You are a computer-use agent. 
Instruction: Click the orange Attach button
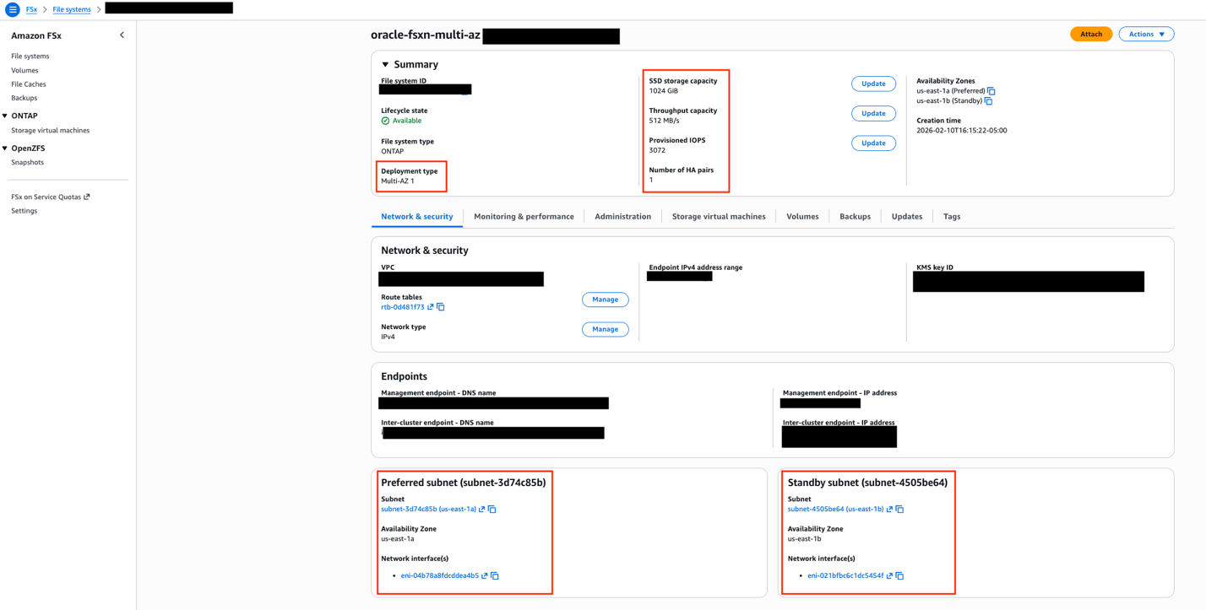[x=1091, y=35]
